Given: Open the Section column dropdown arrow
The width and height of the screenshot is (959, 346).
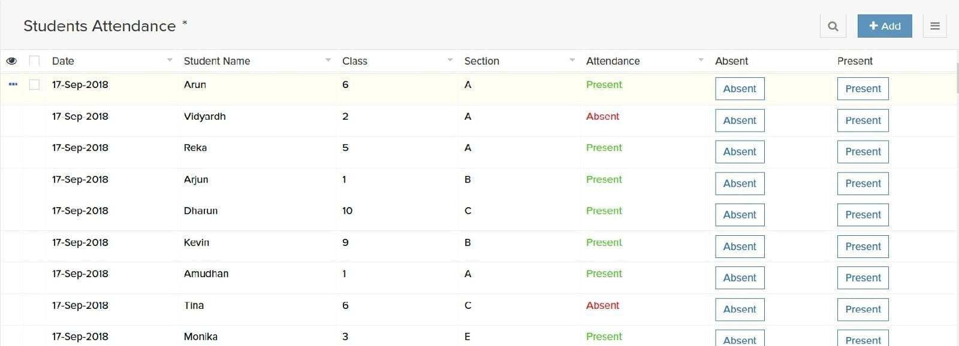Looking at the screenshot, I should (x=572, y=60).
